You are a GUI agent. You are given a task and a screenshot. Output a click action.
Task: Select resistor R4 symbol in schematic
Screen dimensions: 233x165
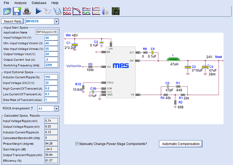[165, 95]
